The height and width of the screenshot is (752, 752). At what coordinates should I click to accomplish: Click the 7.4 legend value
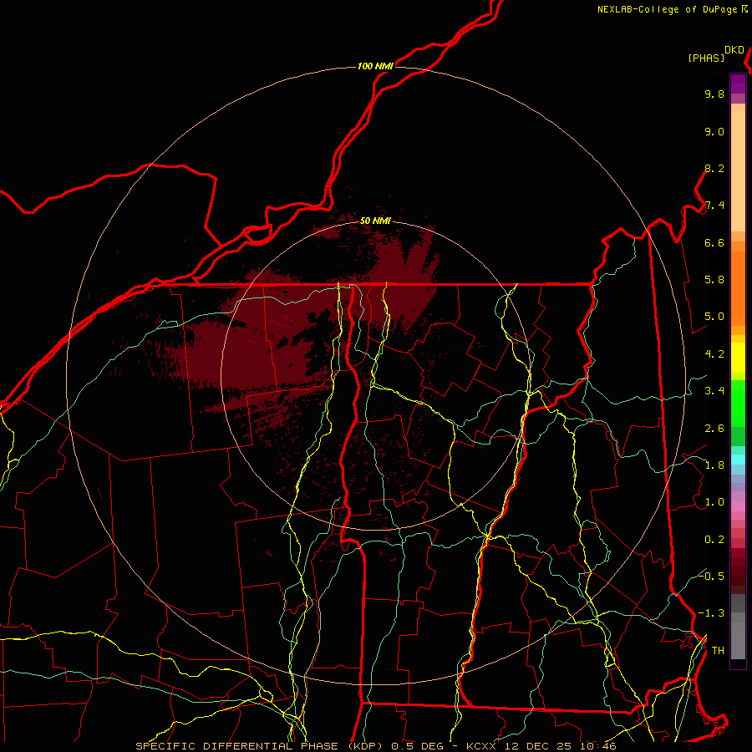pyautogui.click(x=714, y=206)
